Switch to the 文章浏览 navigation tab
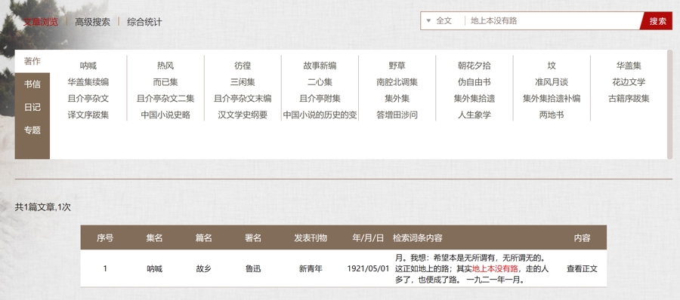The height and width of the screenshot is (300, 680). click(x=40, y=22)
